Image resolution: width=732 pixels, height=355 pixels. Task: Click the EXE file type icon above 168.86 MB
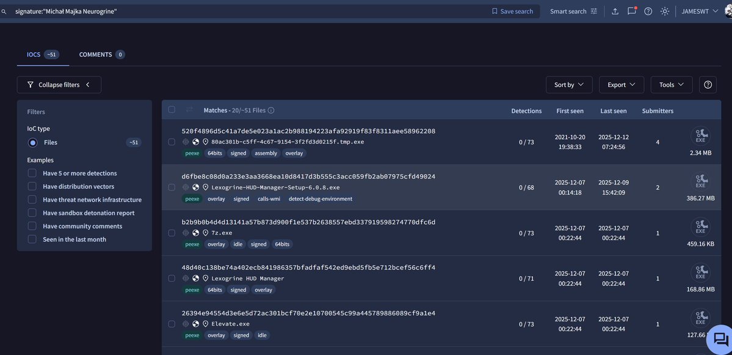pos(700,273)
